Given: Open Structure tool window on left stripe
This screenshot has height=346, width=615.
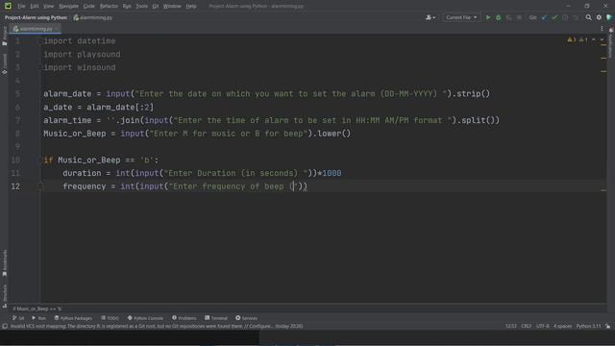Looking at the screenshot, I should (x=4, y=296).
